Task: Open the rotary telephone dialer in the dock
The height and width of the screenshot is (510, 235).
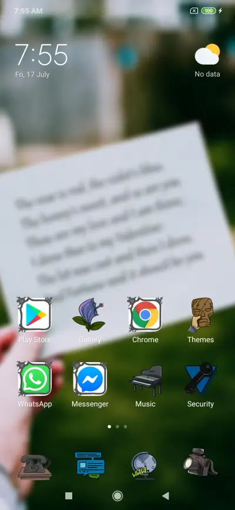Action: pyautogui.click(x=35, y=467)
